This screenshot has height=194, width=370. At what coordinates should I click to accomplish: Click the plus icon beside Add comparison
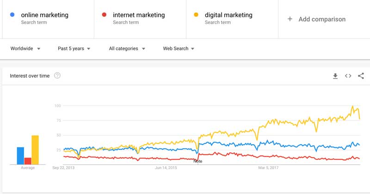(x=290, y=19)
